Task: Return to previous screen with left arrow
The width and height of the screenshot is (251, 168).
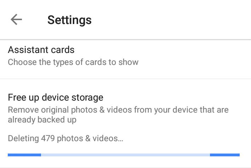Action: 16,20
